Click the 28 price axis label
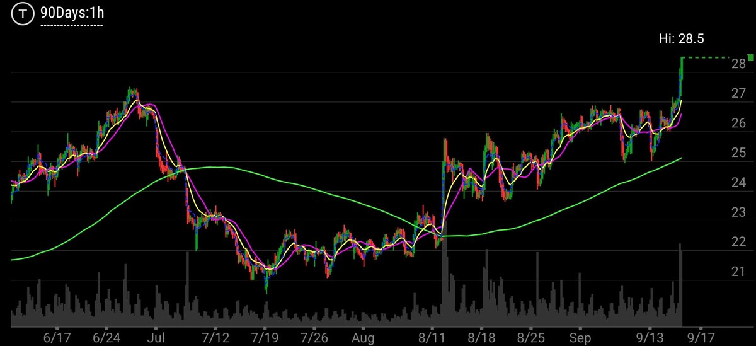 [739, 64]
